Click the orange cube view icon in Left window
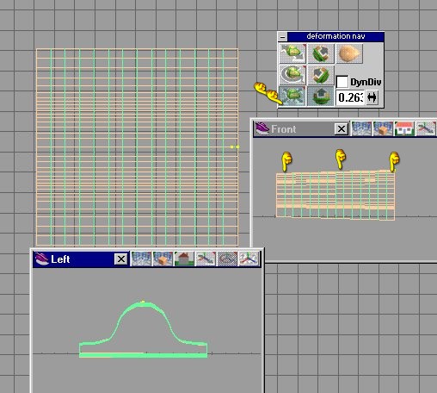The width and height of the screenshot is (437, 393). click(x=163, y=259)
